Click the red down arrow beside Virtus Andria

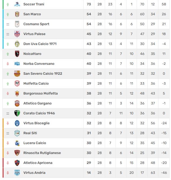(8, 173)
